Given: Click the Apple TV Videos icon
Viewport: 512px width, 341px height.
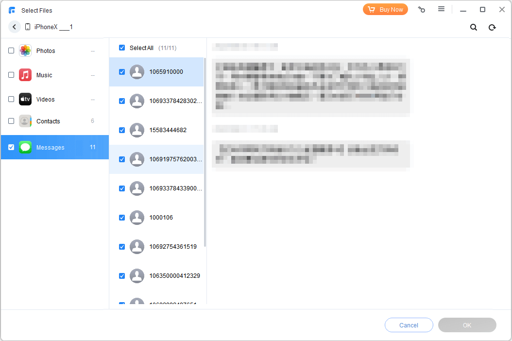Looking at the screenshot, I should pos(25,100).
